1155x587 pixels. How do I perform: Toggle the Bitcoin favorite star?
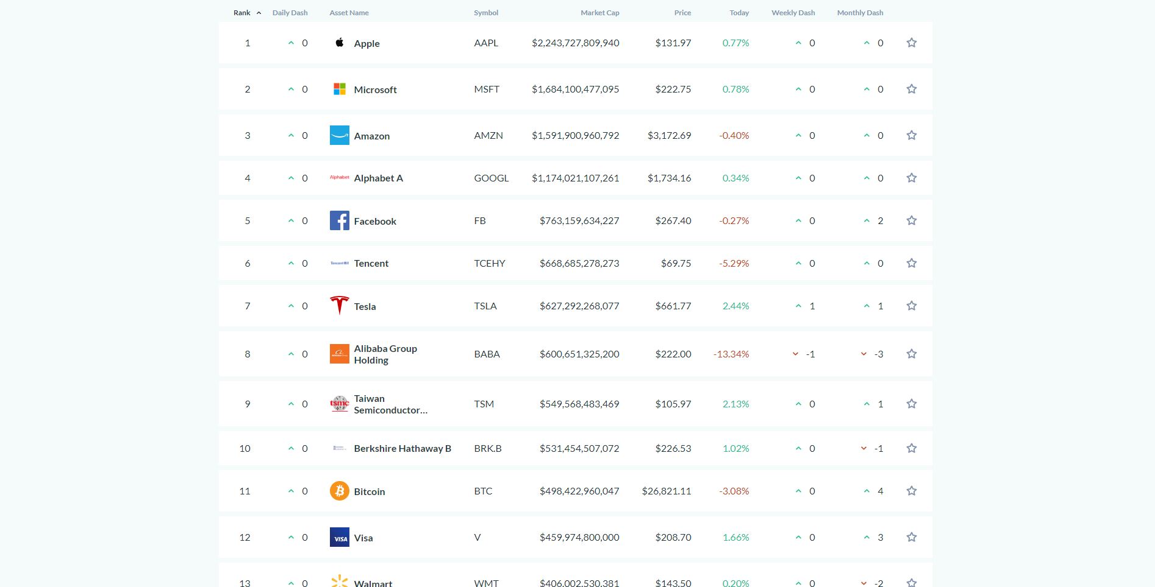click(x=912, y=491)
